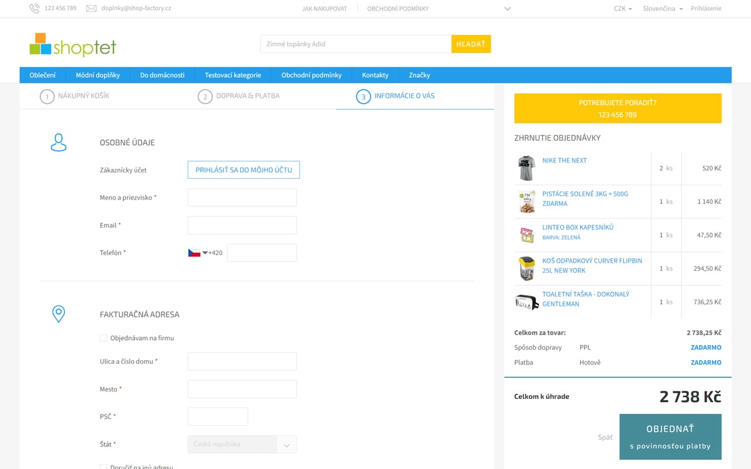Viewport: 751px width, 469px height.
Task: Focus the Telefón number field
Action: (x=262, y=253)
